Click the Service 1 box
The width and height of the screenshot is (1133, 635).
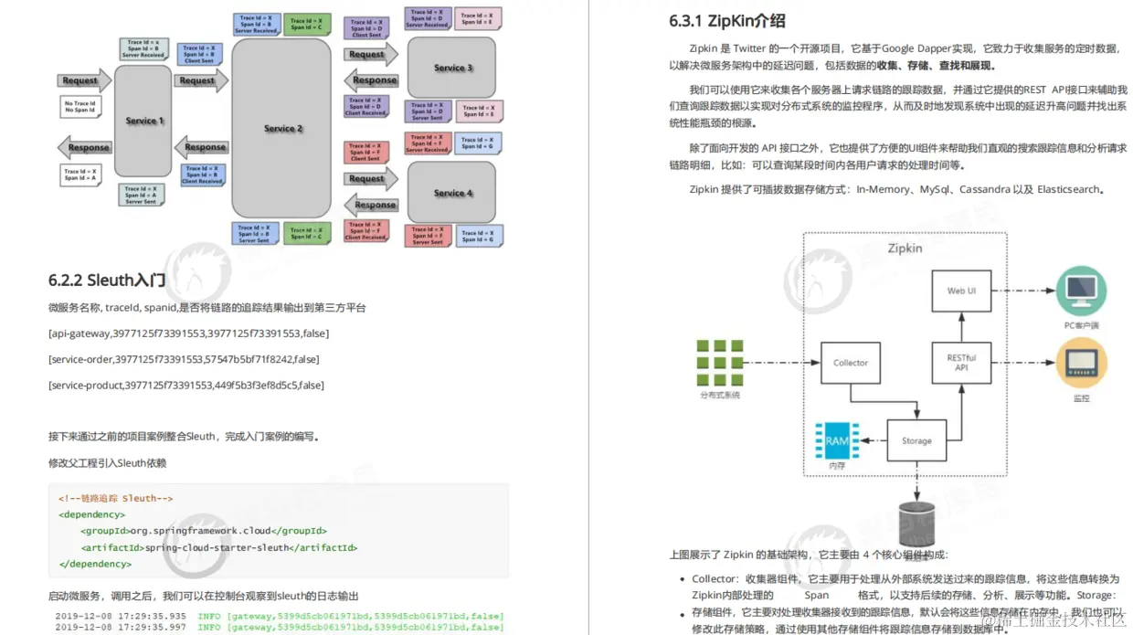point(143,121)
